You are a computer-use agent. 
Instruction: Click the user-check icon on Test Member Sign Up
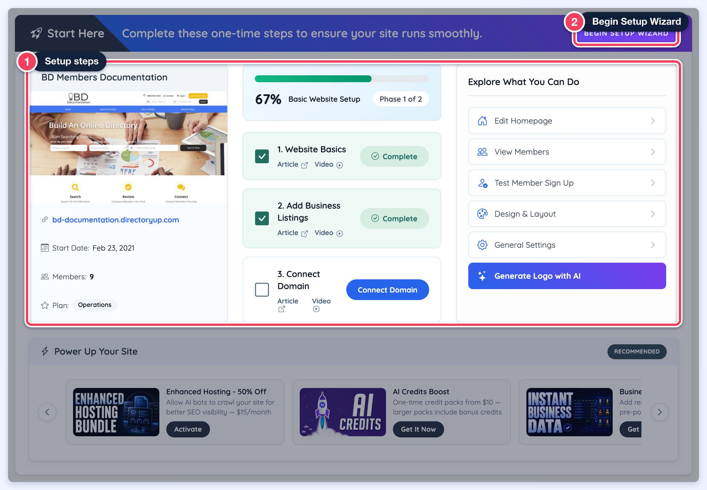coord(482,183)
